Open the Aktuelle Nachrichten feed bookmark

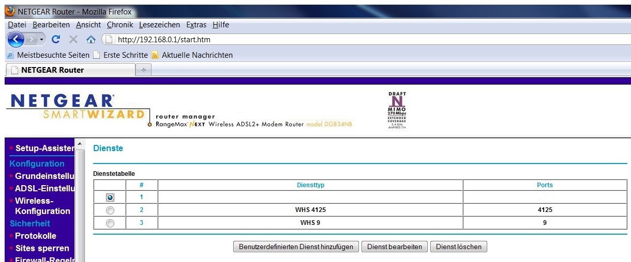click(x=192, y=55)
